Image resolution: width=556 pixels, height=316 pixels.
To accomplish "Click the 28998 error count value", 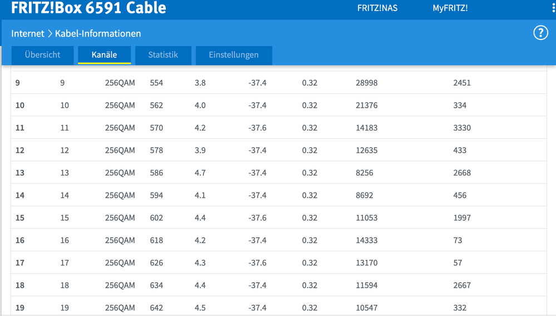I will (x=366, y=83).
